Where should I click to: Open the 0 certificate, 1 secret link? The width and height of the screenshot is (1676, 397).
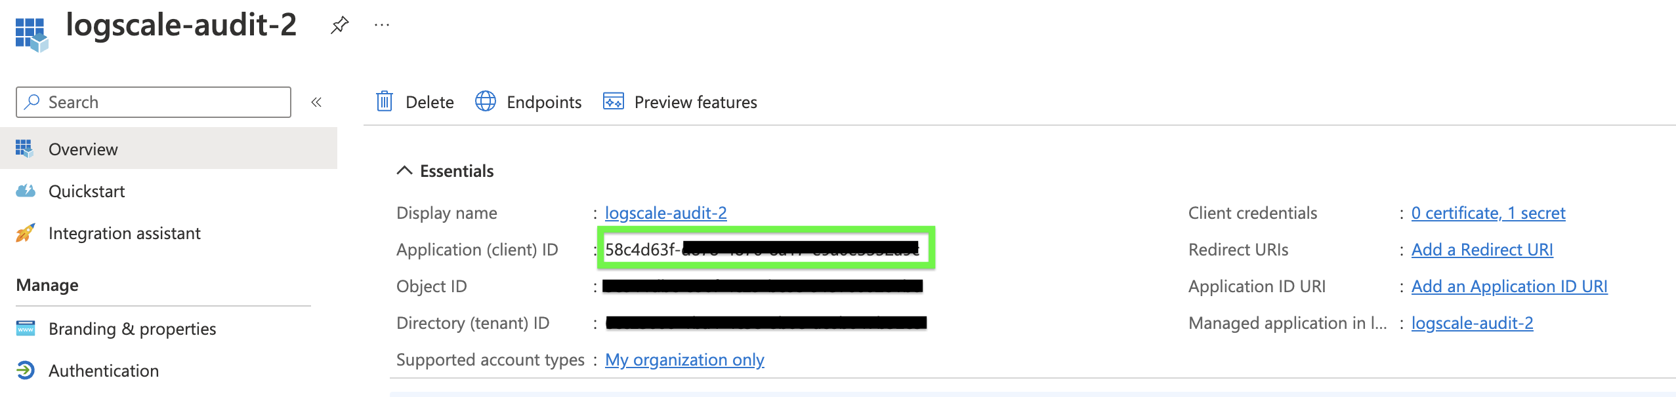(x=1488, y=213)
